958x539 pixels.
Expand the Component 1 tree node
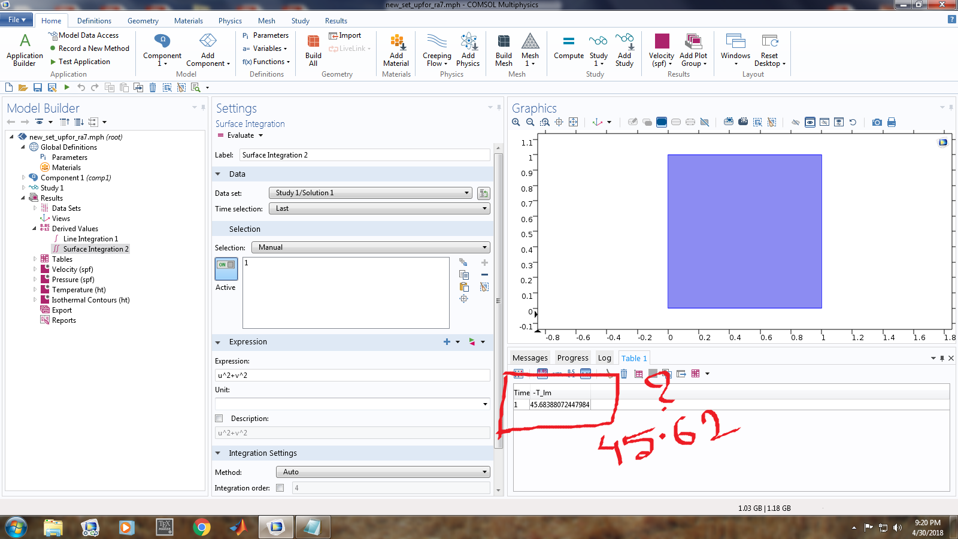click(23, 178)
